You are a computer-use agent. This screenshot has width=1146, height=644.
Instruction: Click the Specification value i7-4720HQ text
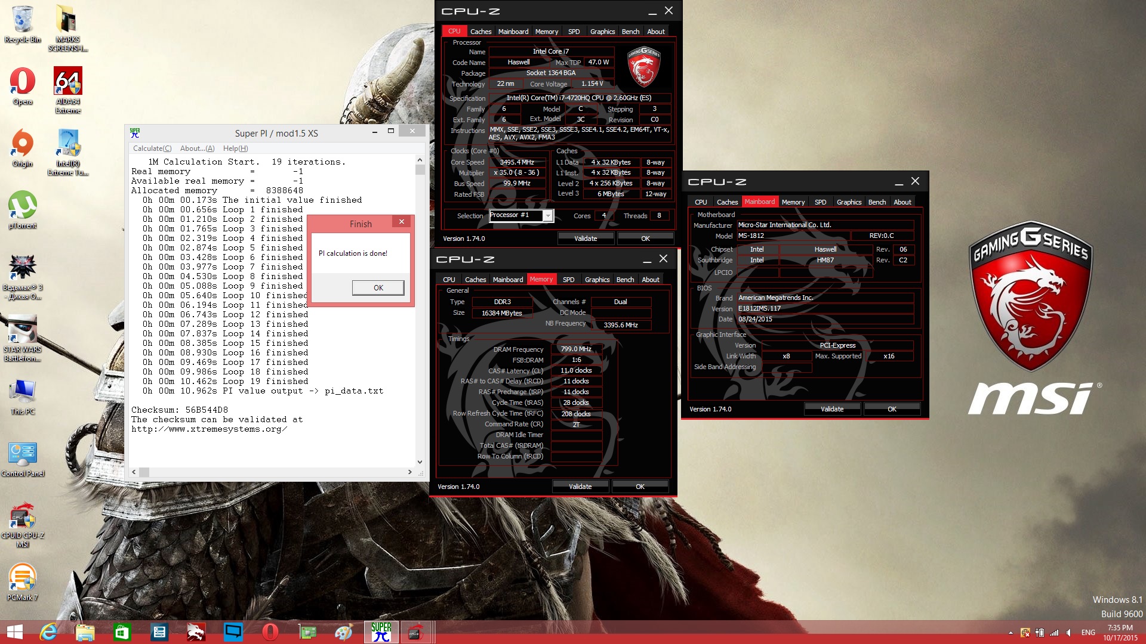(x=579, y=98)
